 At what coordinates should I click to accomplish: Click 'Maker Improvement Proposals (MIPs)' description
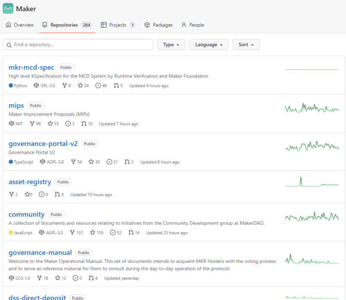coord(49,114)
